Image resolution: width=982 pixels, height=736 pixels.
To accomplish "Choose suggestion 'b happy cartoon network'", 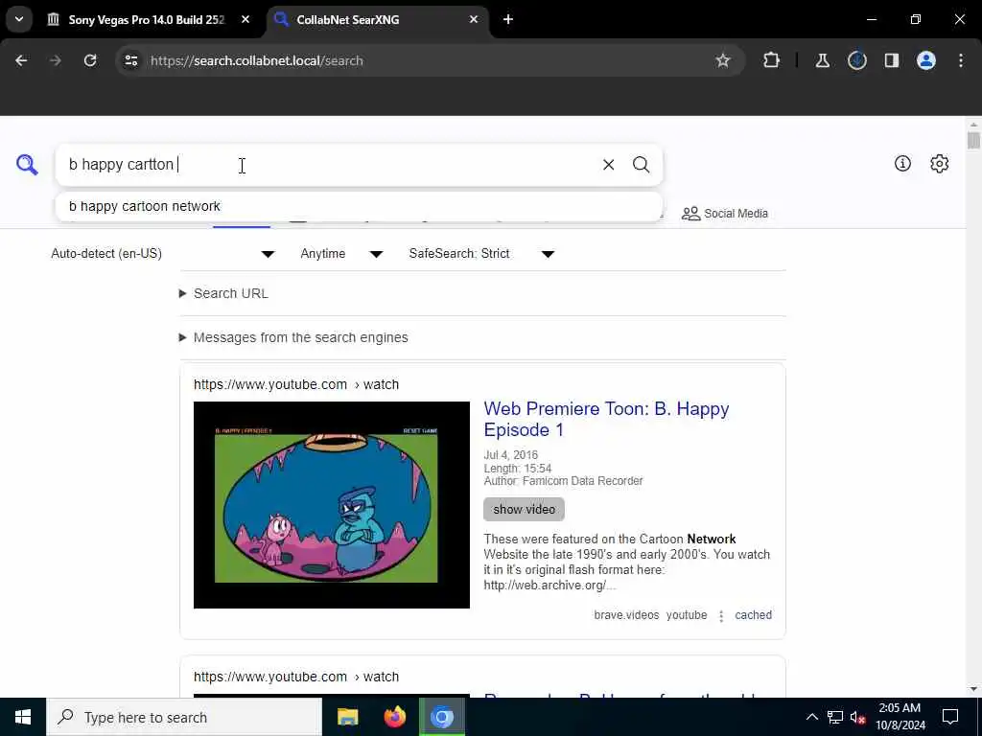I will pyautogui.click(x=359, y=206).
